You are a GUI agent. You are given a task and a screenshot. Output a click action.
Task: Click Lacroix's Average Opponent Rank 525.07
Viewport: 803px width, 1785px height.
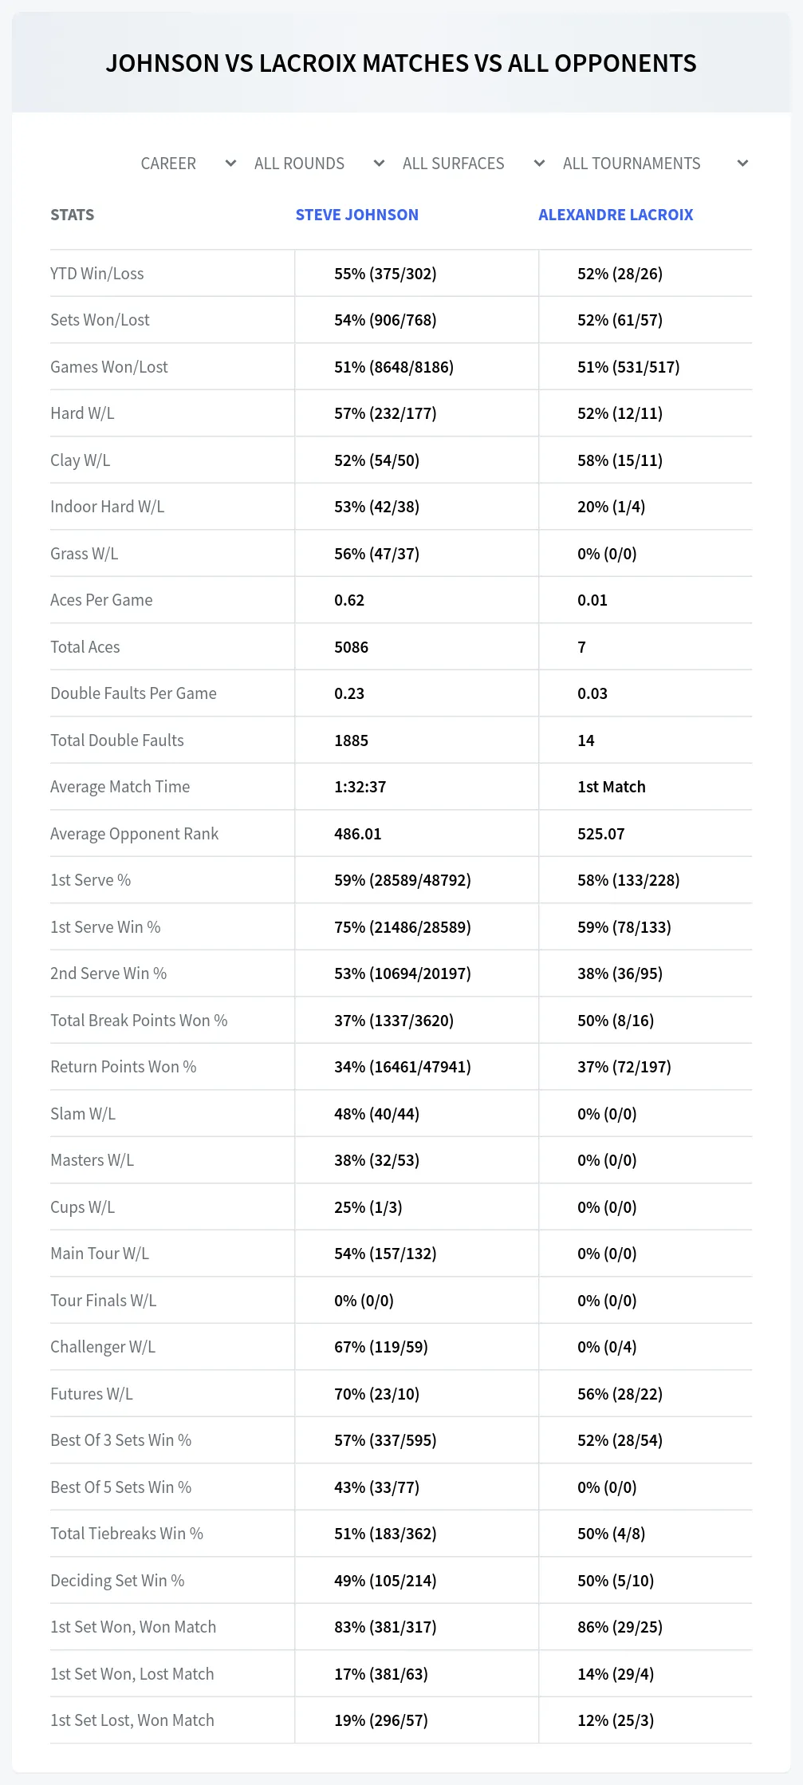[x=601, y=834]
